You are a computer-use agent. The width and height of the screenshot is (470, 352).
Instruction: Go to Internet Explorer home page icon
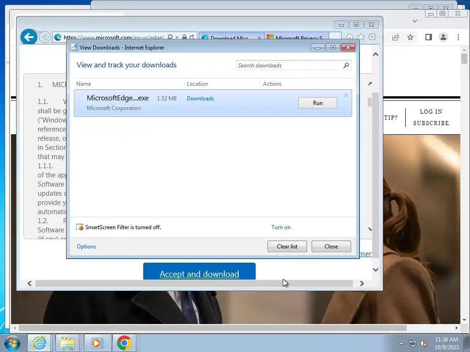coord(349,37)
